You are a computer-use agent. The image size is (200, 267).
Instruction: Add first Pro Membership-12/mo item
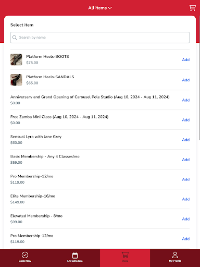(x=186, y=179)
